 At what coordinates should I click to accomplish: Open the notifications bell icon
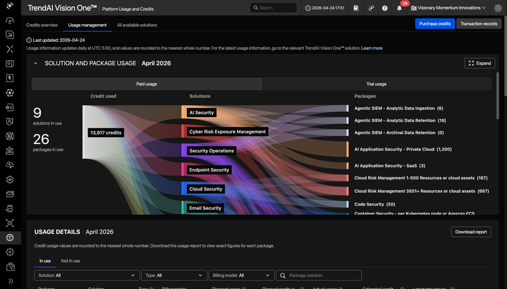399,8
